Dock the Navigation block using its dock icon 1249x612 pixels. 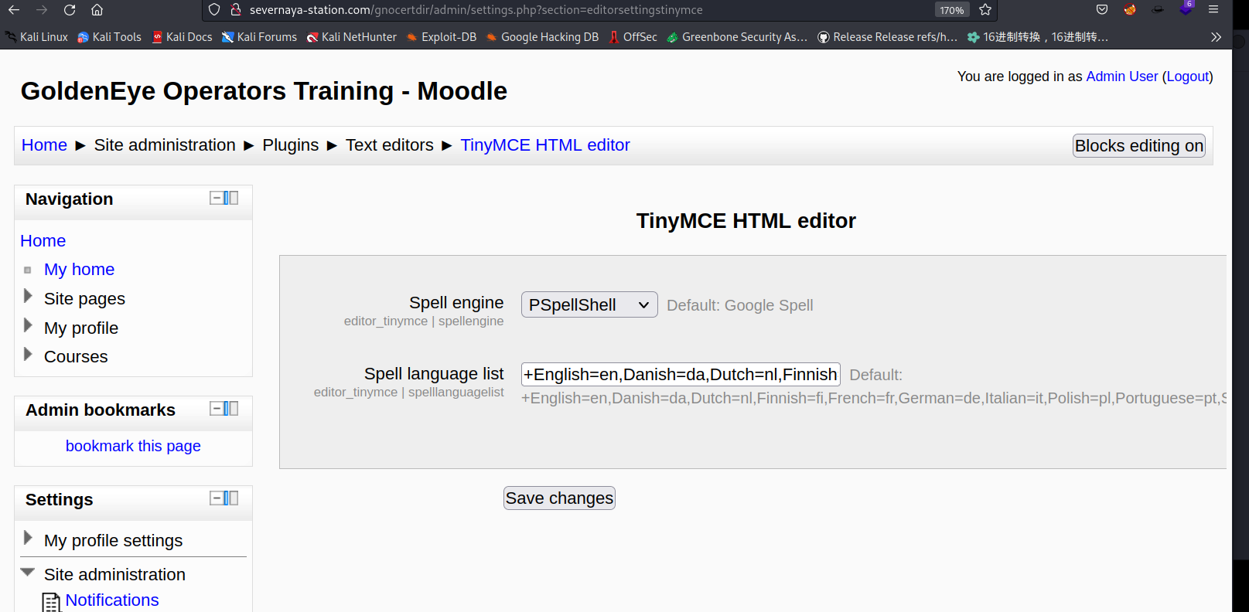[231, 198]
